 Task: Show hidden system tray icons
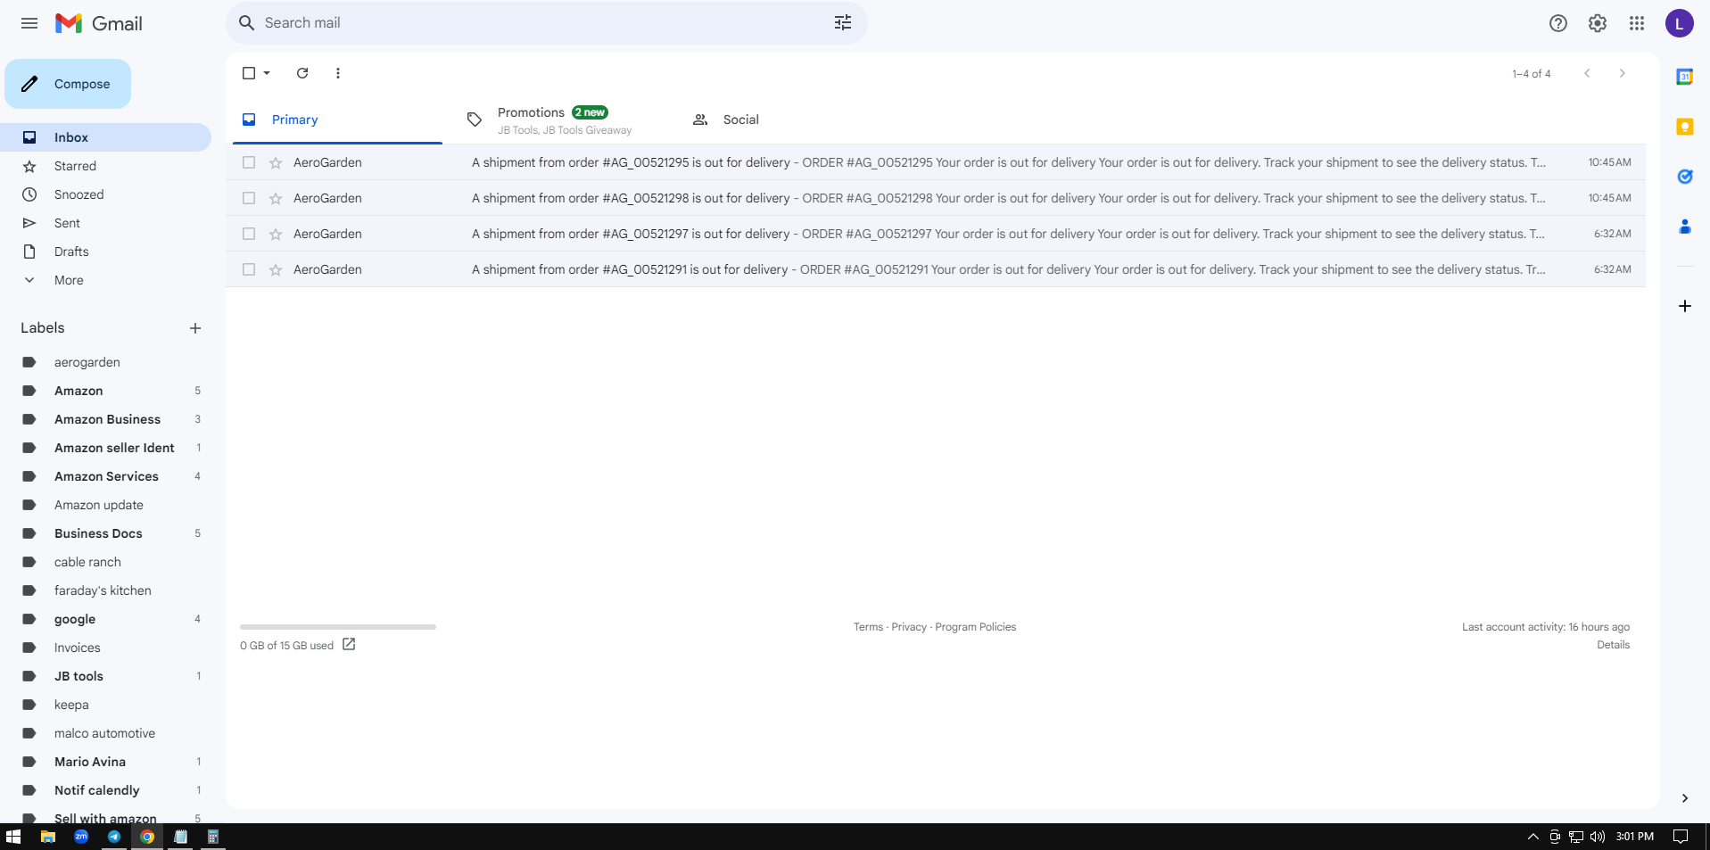point(1532,837)
